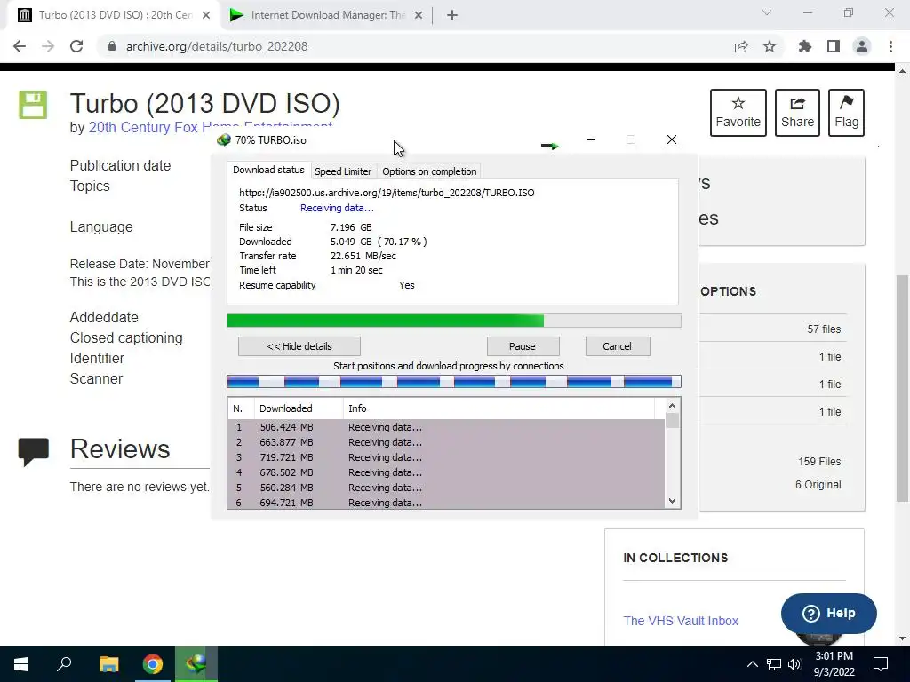Show hidden system tray icons
The height and width of the screenshot is (682, 910).
click(x=752, y=664)
